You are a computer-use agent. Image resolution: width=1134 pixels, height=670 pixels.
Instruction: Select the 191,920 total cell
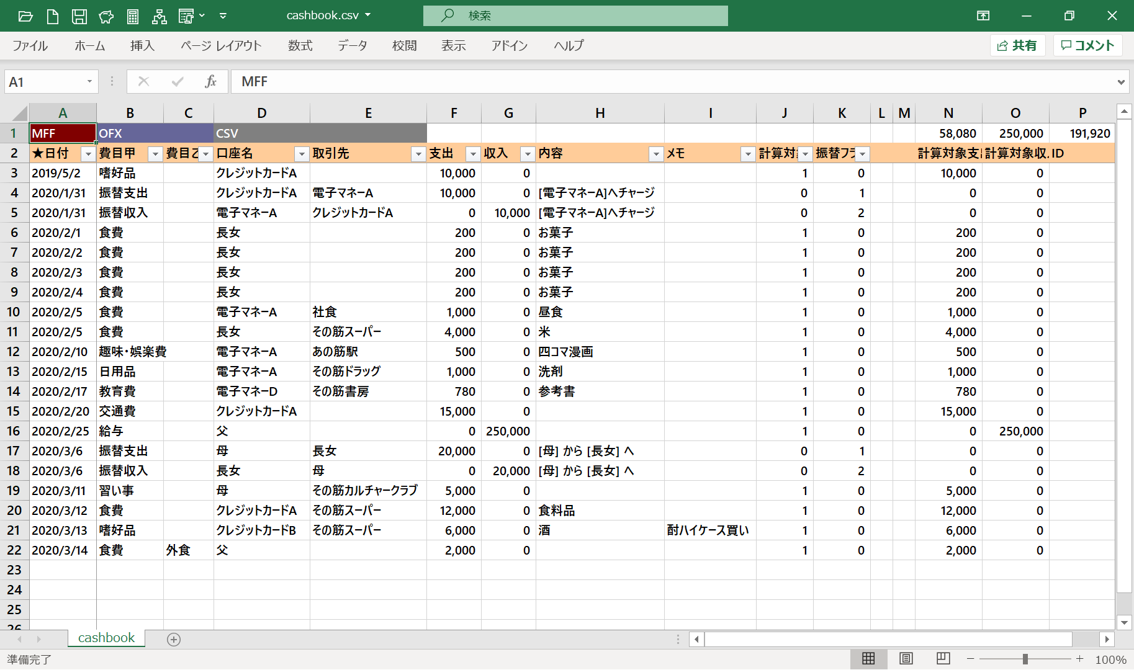[1082, 133]
